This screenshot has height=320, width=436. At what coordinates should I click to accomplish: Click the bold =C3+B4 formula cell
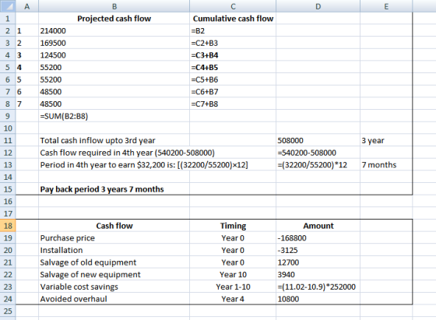(x=233, y=55)
